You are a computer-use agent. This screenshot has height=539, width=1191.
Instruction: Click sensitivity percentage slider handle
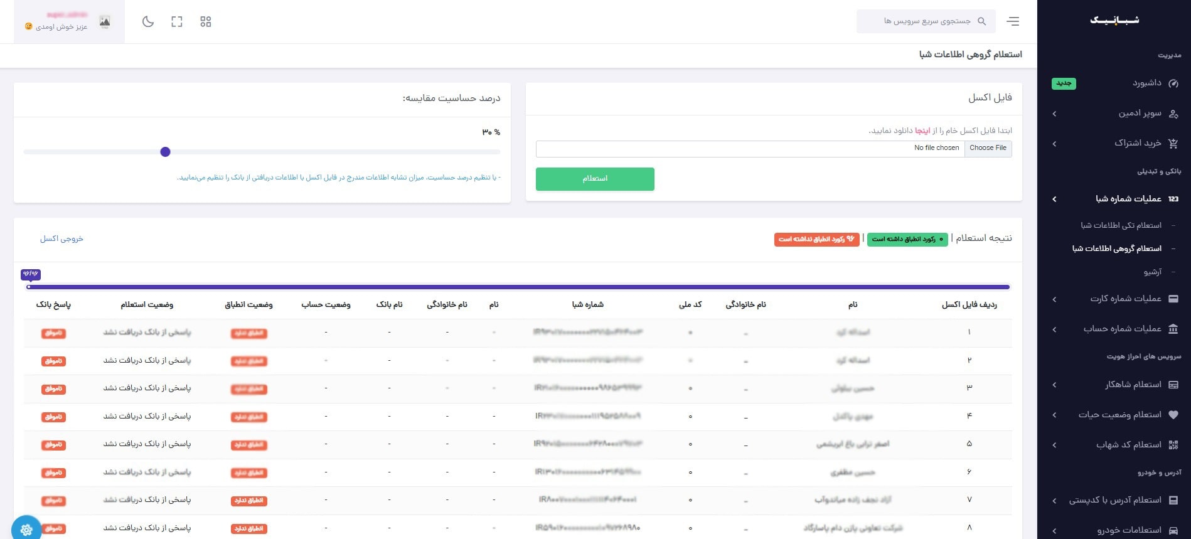click(x=165, y=152)
